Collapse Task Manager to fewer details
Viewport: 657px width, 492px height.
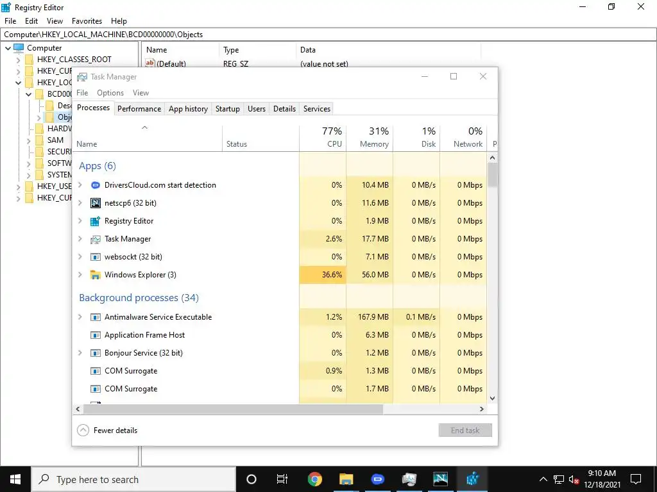[108, 430]
